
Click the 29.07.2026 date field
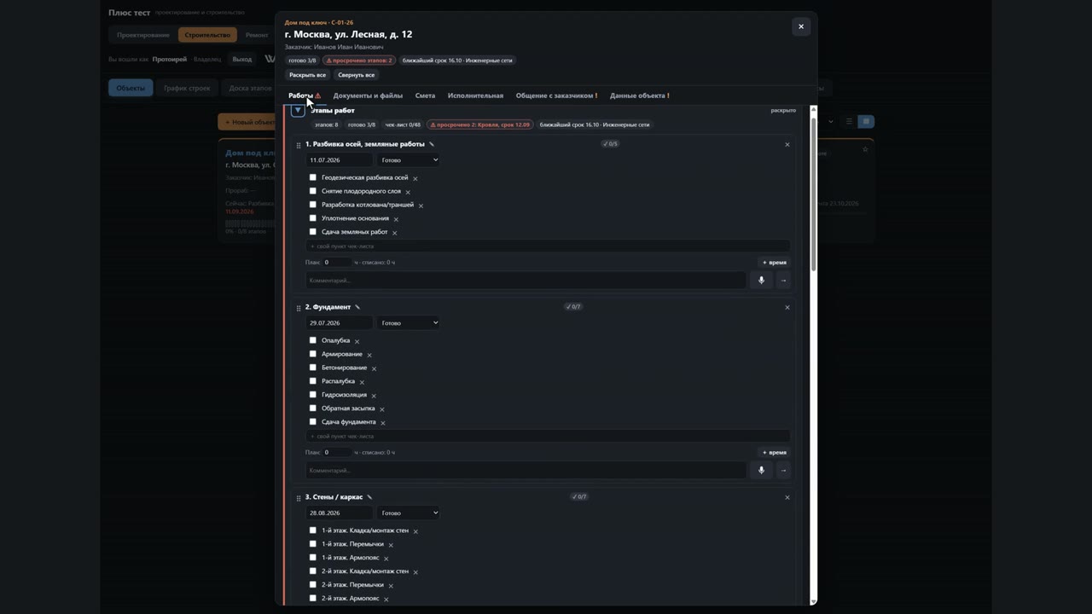click(x=339, y=322)
